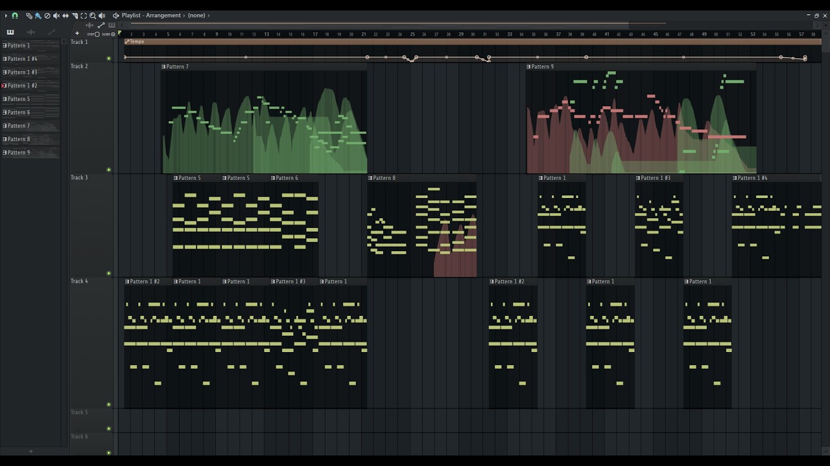The width and height of the screenshot is (830, 466).
Task: Select Pattern 9 in the picker list
Action: pos(30,153)
